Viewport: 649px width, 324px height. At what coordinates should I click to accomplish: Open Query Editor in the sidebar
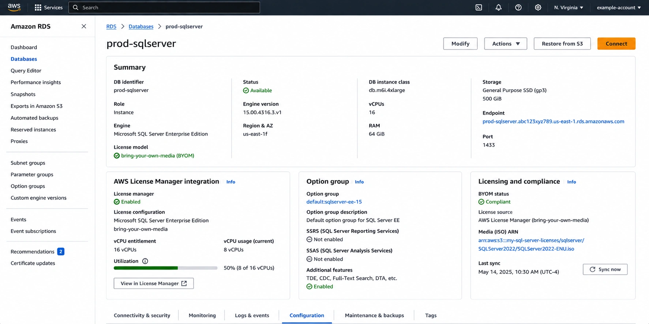pyautogui.click(x=26, y=70)
